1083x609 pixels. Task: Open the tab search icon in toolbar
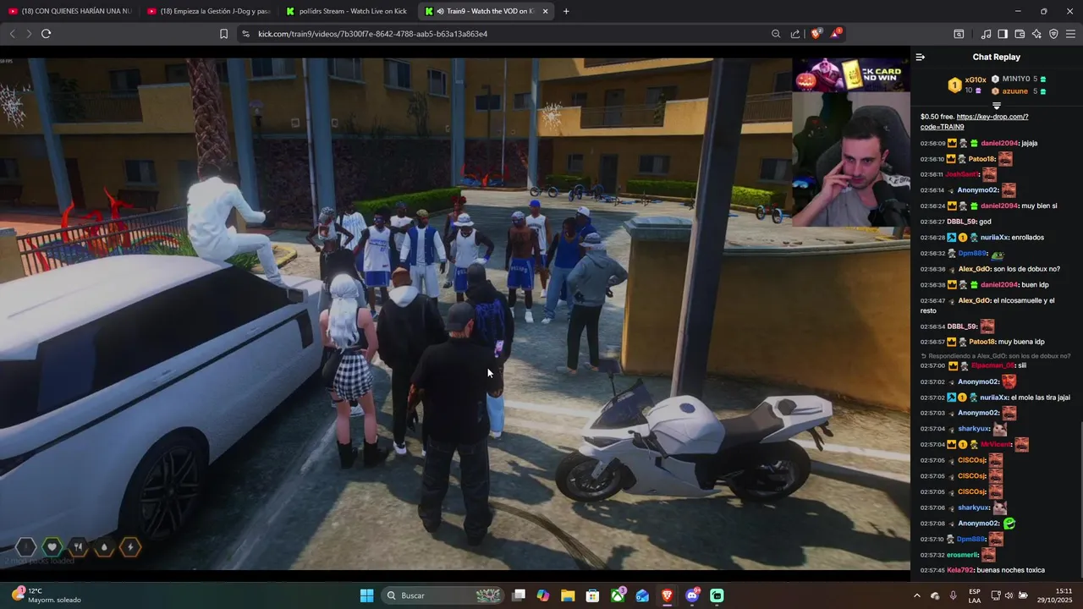pyautogui.click(x=959, y=34)
